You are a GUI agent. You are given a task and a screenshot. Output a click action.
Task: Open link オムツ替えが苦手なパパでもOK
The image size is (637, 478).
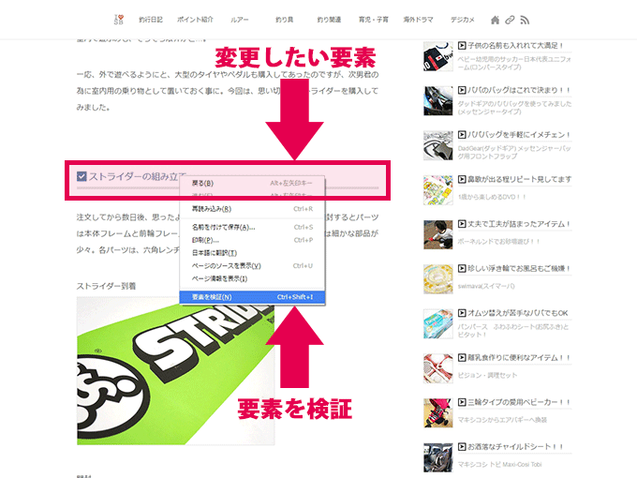pyautogui.click(x=517, y=313)
